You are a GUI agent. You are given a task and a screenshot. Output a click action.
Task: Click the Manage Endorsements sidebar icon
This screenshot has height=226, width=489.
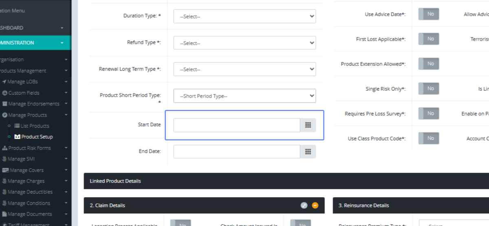pos(5,104)
